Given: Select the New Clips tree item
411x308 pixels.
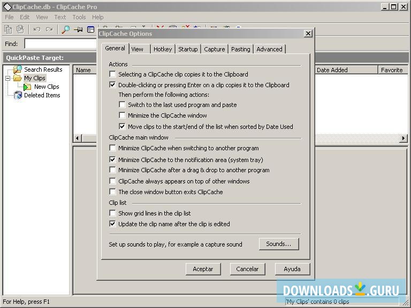Looking at the screenshot, I should [x=47, y=87].
